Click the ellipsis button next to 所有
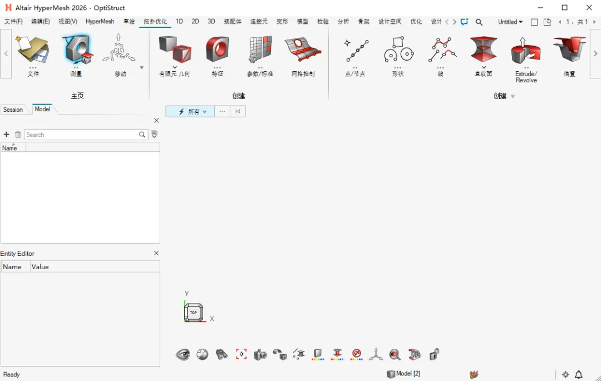Screen dimensions: 601x381 pyautogui.click(x=222, y=111)
